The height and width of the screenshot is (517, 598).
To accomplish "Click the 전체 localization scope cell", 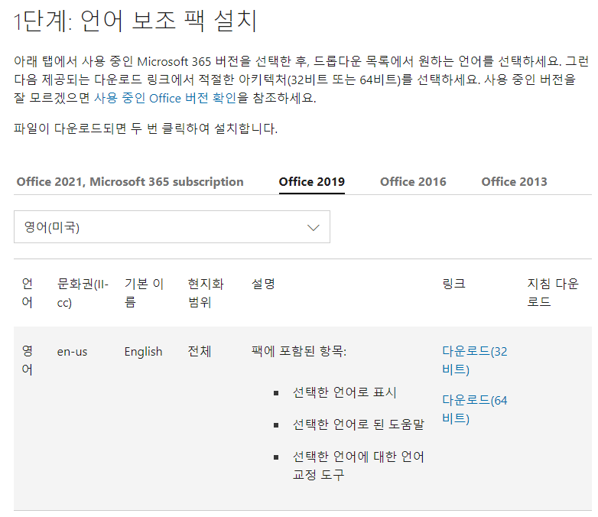I will (x=200, y=351).
